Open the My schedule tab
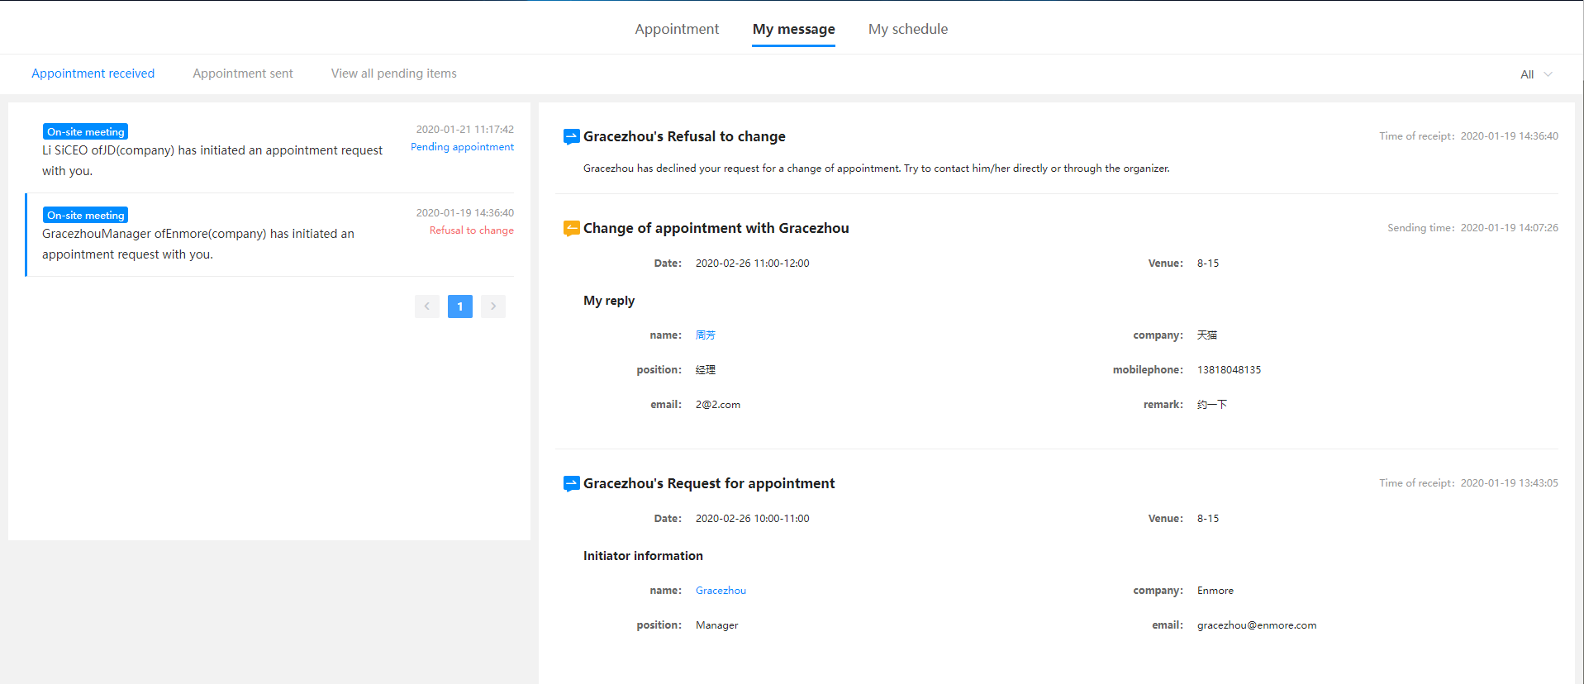Screen dimensions: 1584x684 point(907,29)
